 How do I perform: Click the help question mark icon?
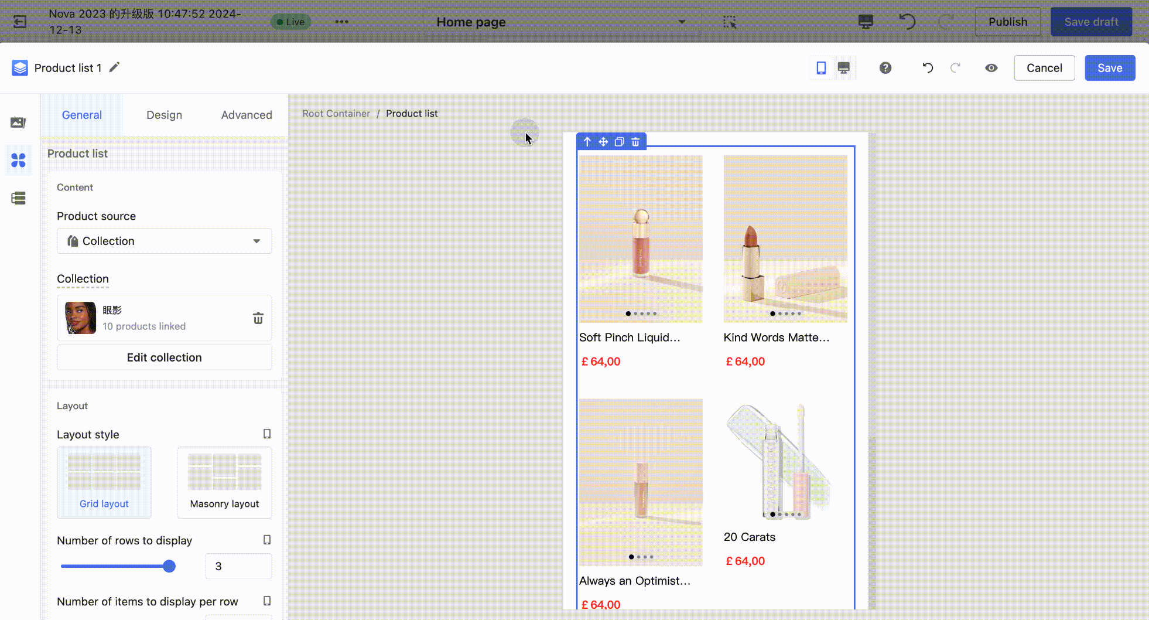pos(885,68)
